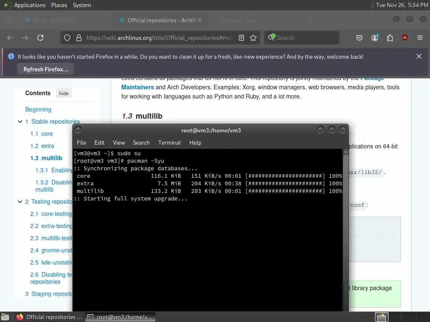
Task: Click the show desktop icon in bottom panel
Action: [x=5, y=317]
